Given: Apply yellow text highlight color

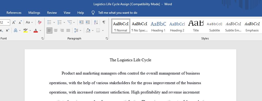Looking at the screenshot, I should 26,30.
